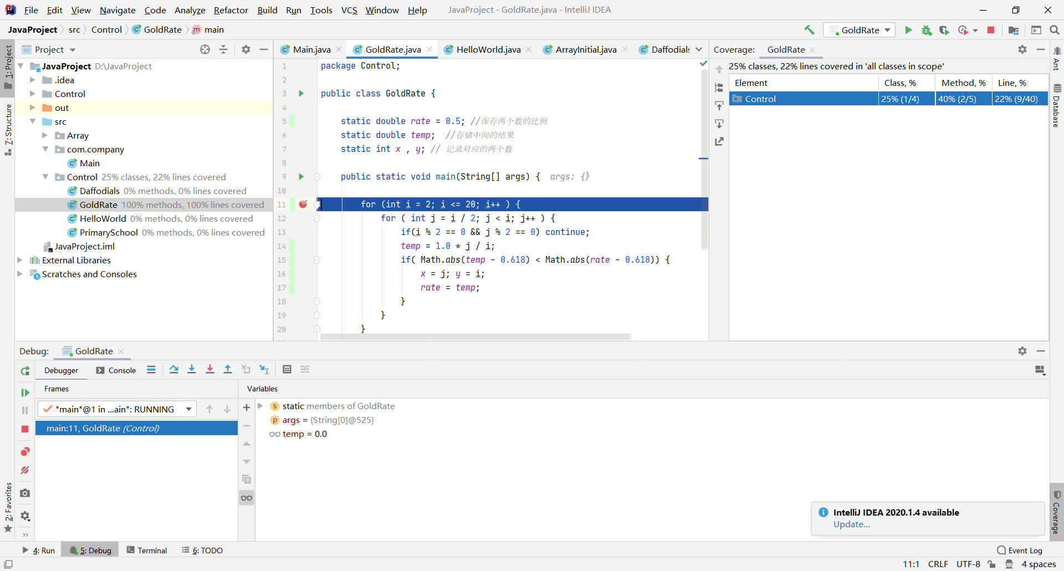Open the Terminal tool window tab
The image size is (1064, 571).
[147, 550]
